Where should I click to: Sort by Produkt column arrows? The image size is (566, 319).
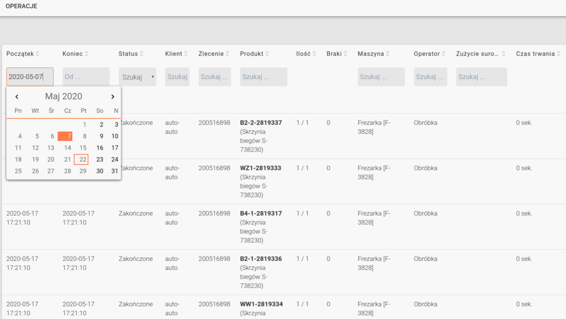click(x=268, y=54)
